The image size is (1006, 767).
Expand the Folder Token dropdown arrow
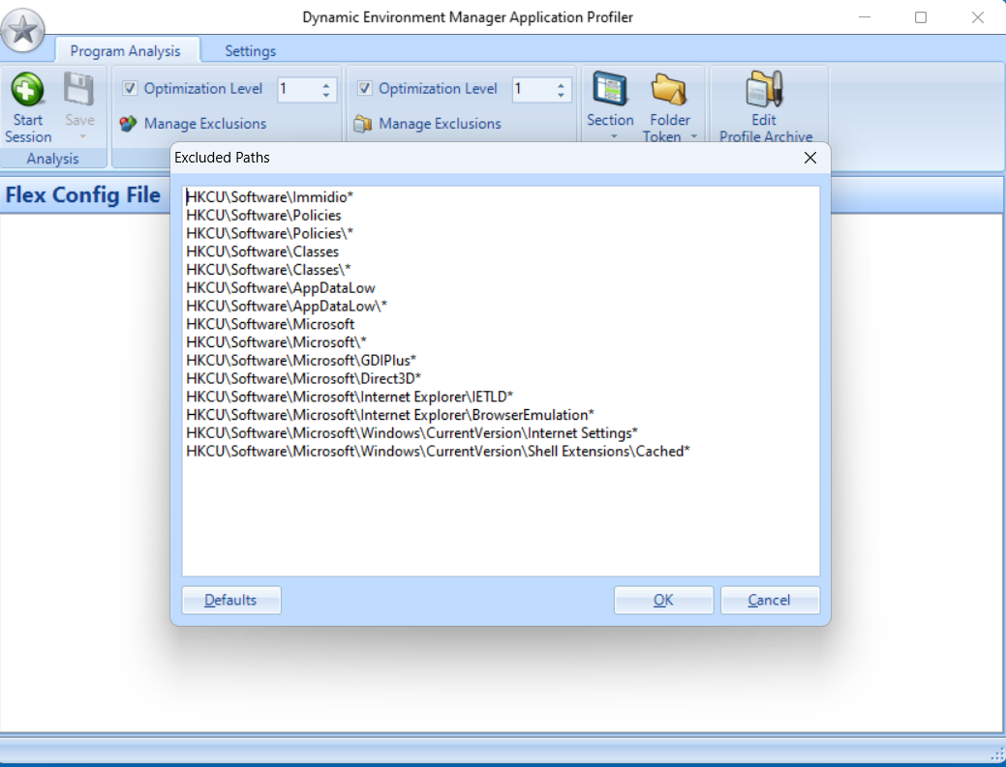click(x=693, y=137)
